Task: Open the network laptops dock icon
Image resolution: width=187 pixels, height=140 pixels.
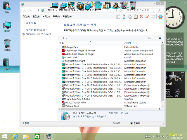Action: tap(63, 6)
